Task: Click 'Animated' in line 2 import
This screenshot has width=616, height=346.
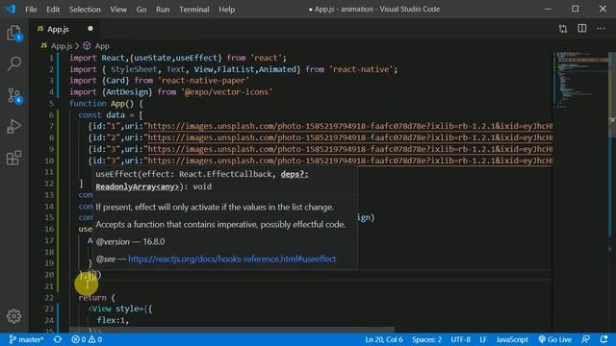Action: pyautogui.click(x=277, y=69)
